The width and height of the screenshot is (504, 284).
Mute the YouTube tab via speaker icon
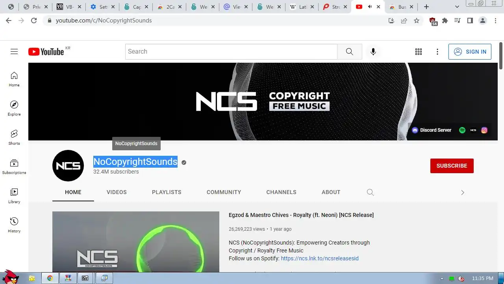coord(370,7)
